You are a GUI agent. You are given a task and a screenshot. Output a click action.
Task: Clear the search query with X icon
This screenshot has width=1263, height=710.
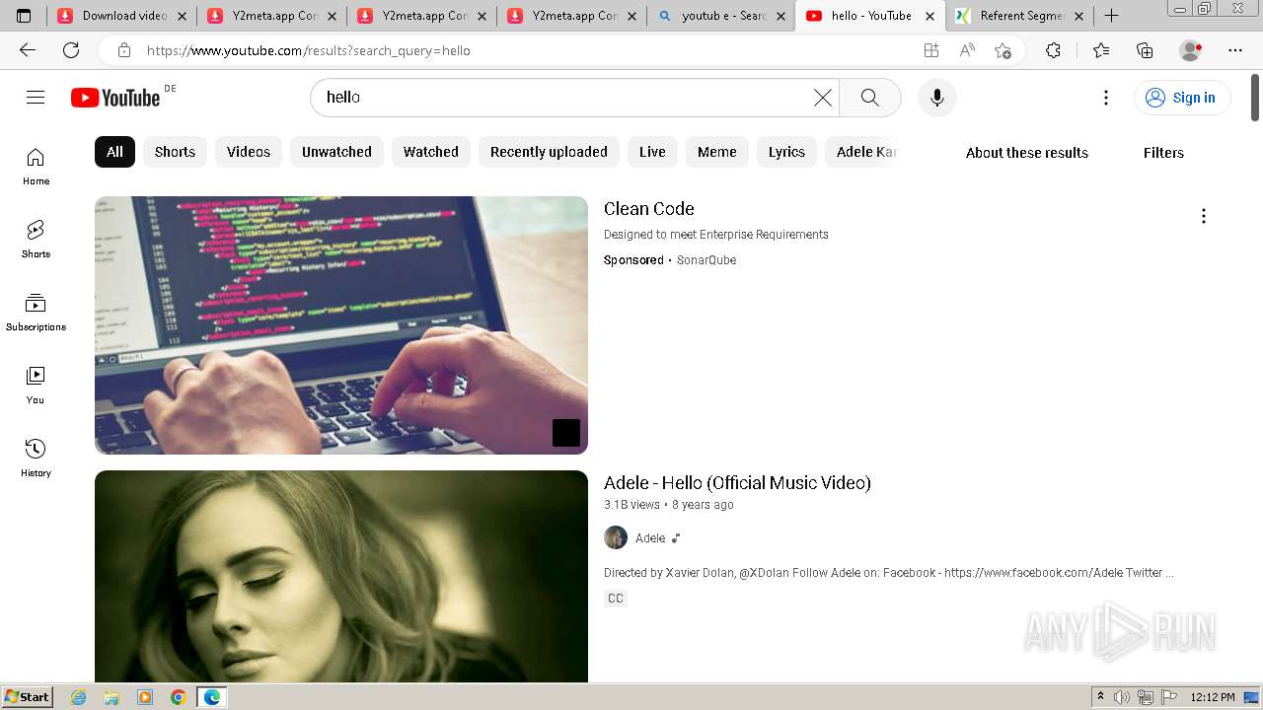[823, 97]
